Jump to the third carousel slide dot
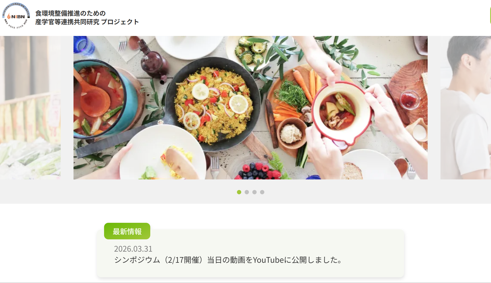The height and width of the screenshot is (283, 491). click(254, 192)
